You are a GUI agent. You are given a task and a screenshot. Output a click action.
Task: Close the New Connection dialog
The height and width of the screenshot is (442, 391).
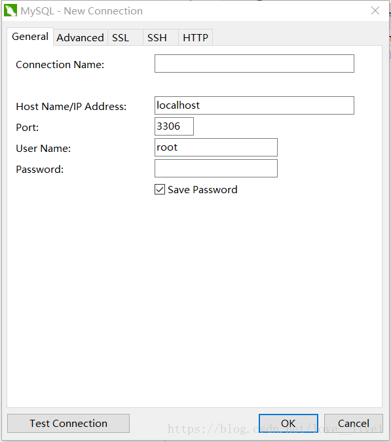pos(375,10)
